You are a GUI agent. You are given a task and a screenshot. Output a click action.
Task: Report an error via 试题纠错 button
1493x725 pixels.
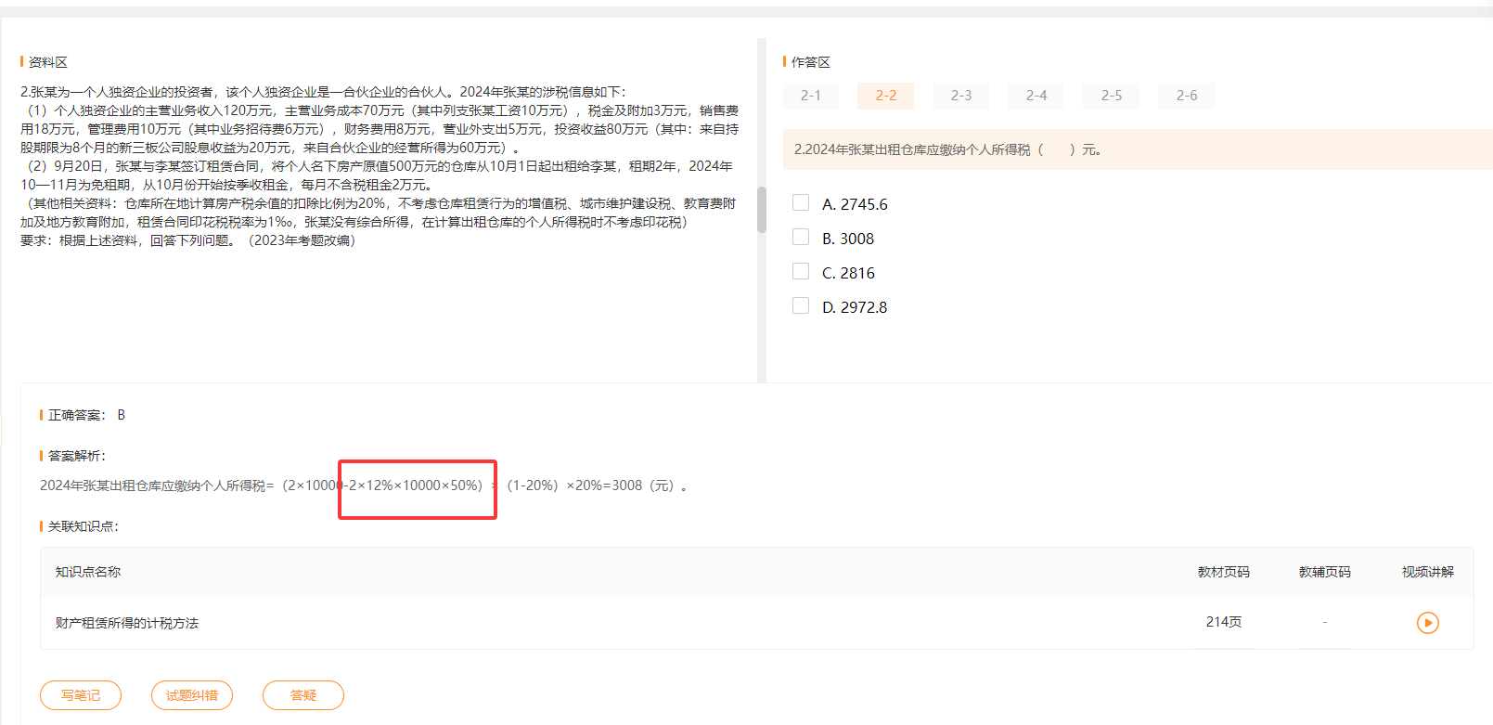(x=192, y=695)
